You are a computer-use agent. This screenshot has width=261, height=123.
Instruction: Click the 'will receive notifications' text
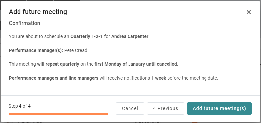[x=125, y=78]
